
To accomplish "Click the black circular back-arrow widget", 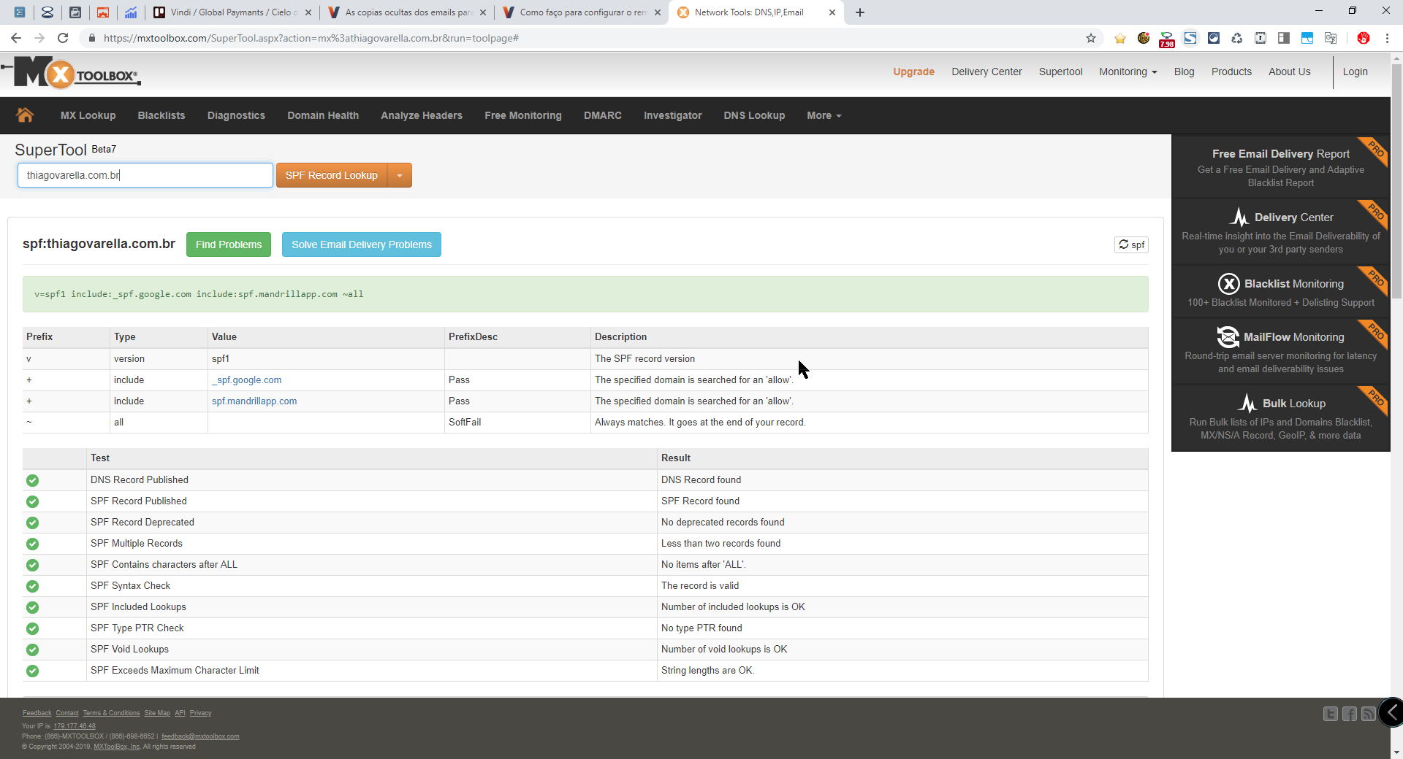I will point(1391,712).
